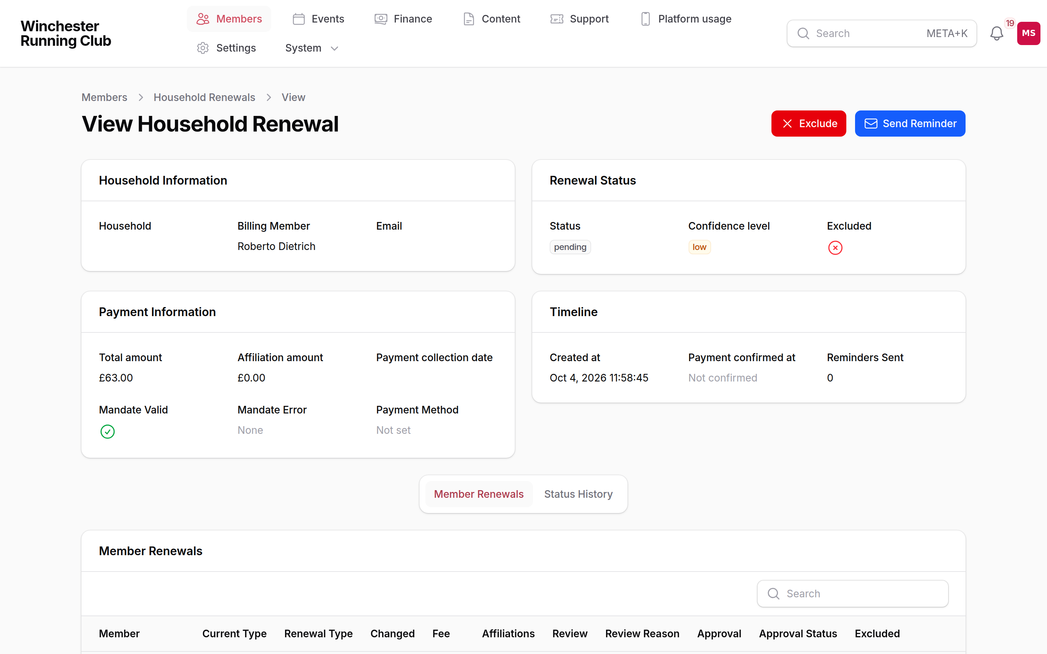Click the Support ticket icon
The height and width of the screenshot is (654, 1047).
[557, 19]
